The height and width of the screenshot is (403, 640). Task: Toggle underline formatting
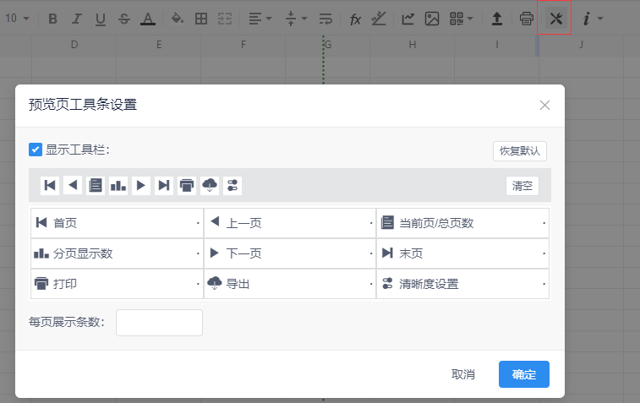[x=101, y=19]
